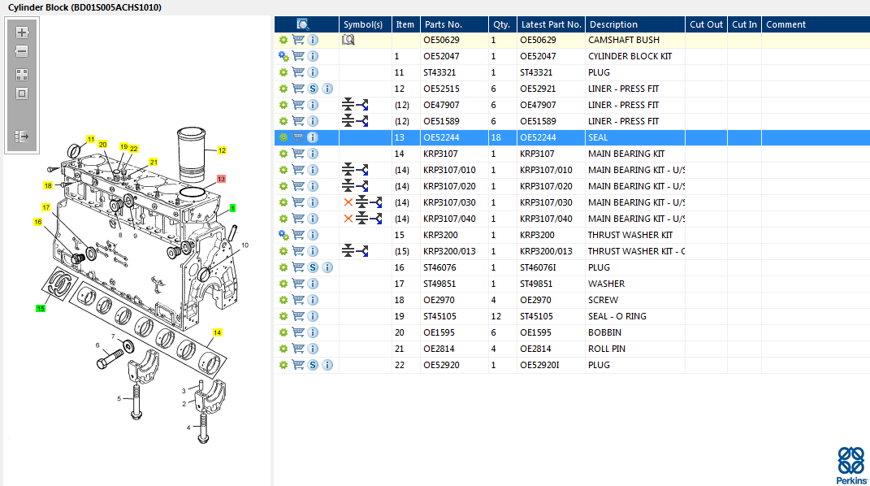Click the Symbol(s) column header
The height and width of the screenshot is (486, 870).
pyautogui.click(x=365, y=24)
